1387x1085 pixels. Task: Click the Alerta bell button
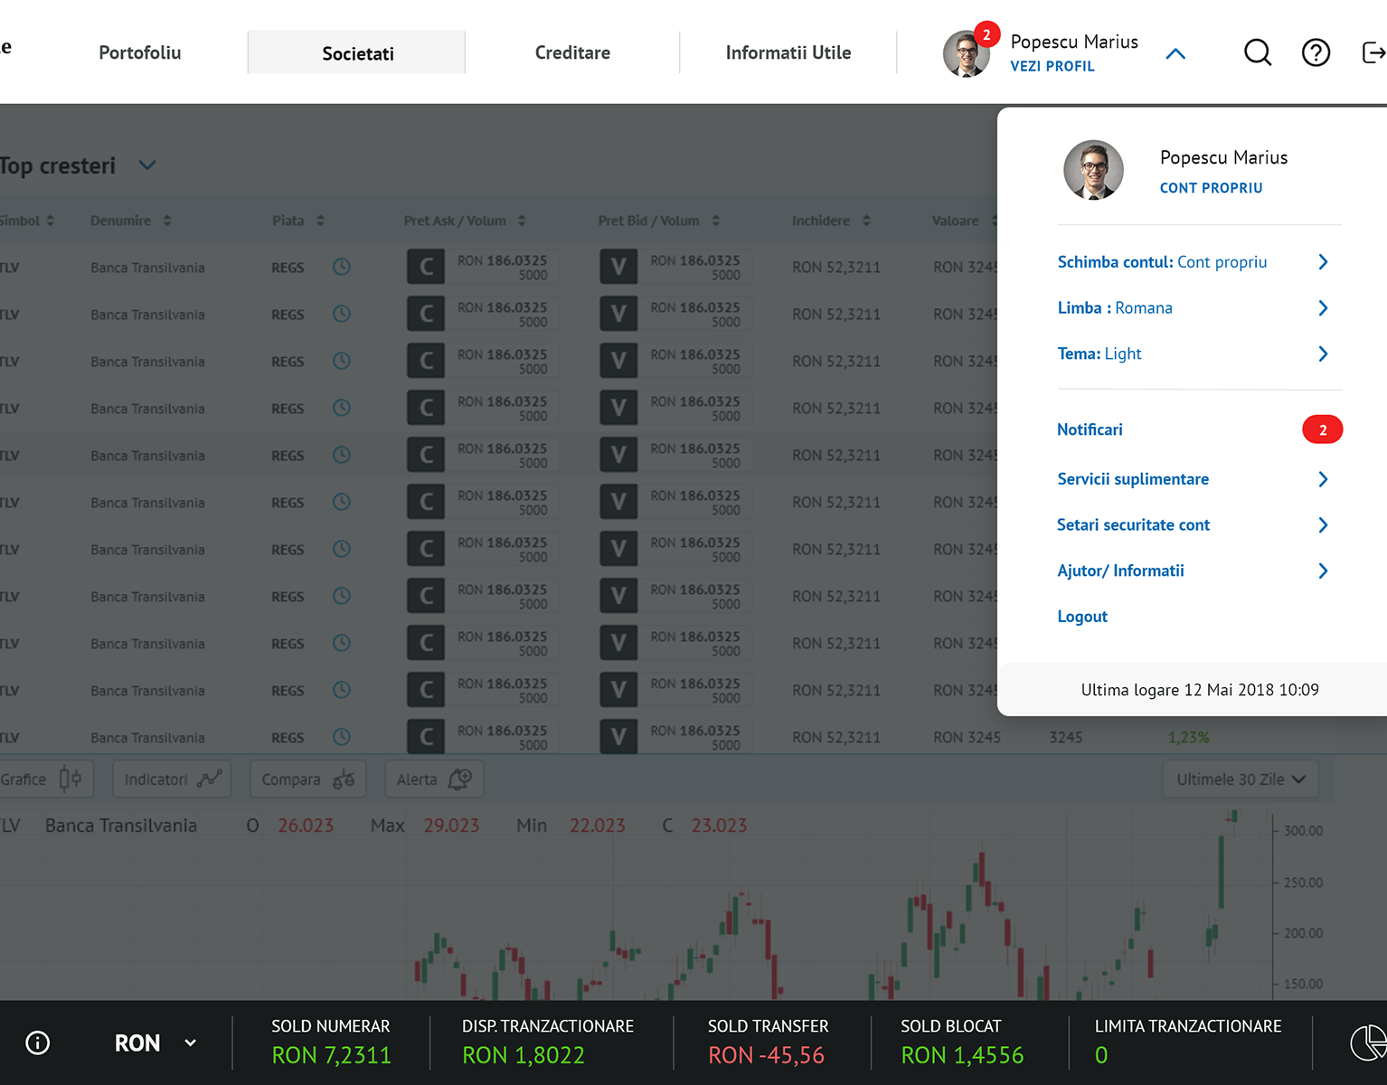434,778
